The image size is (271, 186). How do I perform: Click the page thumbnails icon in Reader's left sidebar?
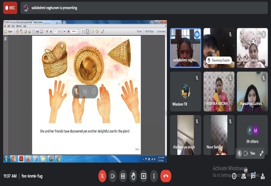click(x=5, y=39)
